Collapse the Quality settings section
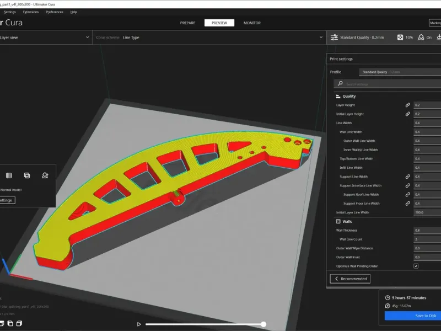This screenshot has height=331, width=441. (388, 96)
